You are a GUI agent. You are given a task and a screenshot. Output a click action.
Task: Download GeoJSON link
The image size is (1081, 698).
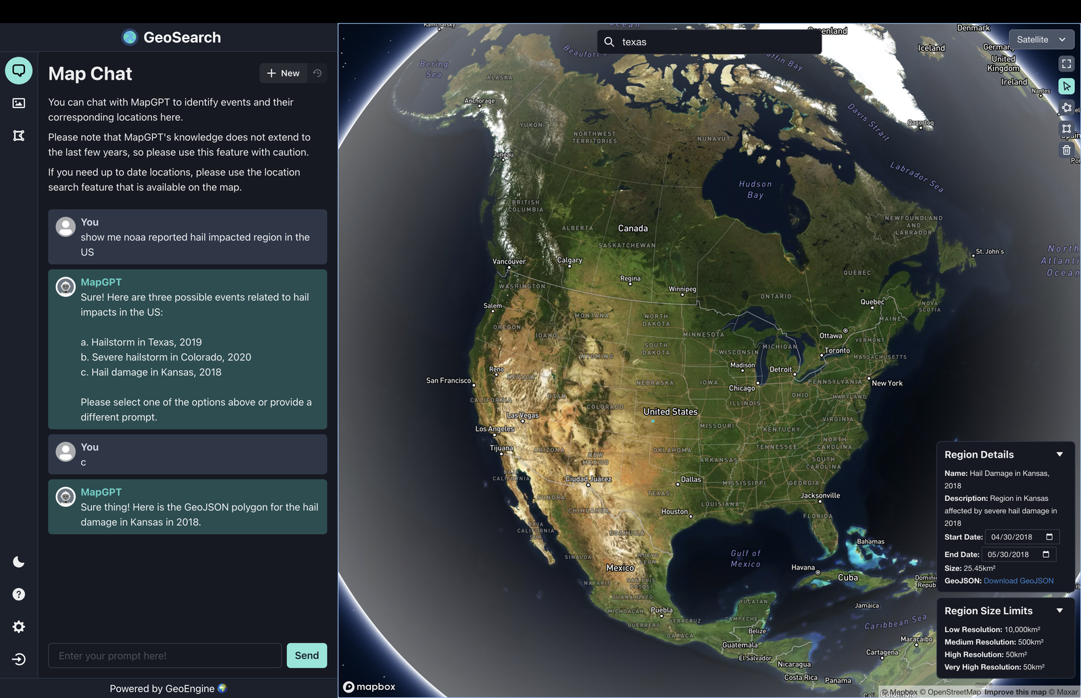pyautogui.click(x=1018, y=581)
